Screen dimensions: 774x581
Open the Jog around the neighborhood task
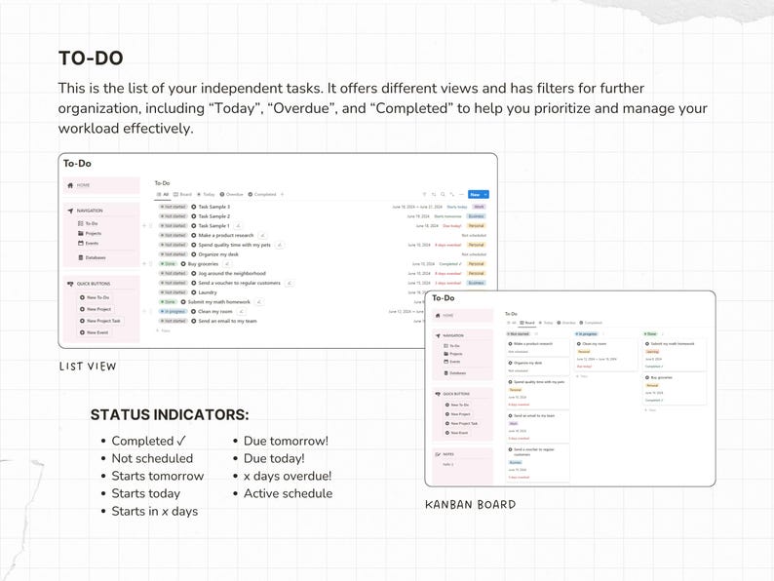[x=231, y=274]
